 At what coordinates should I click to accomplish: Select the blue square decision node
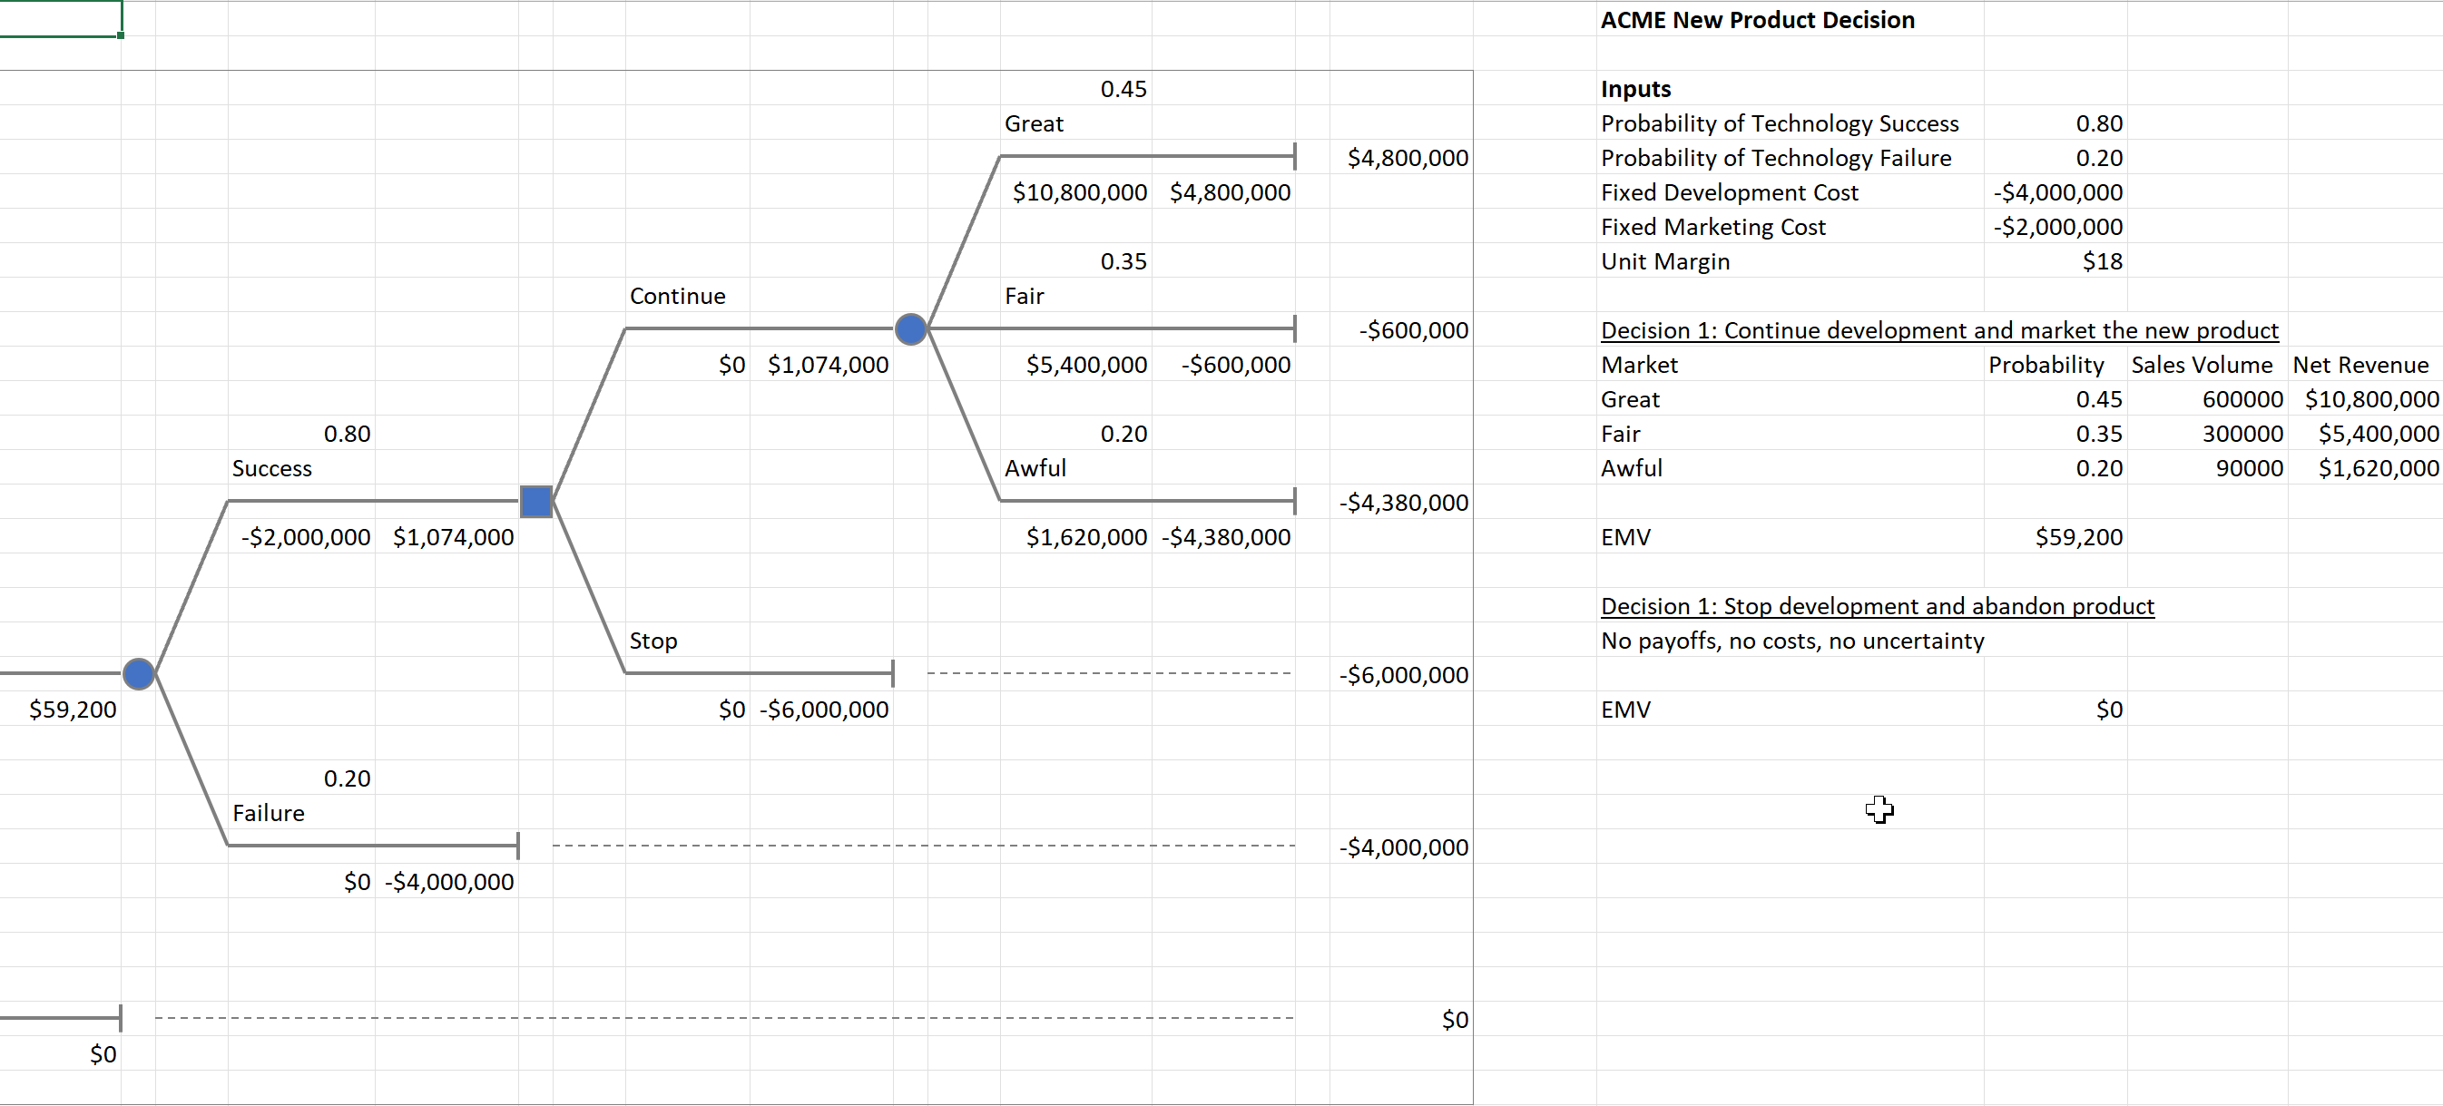coord(535,501)
